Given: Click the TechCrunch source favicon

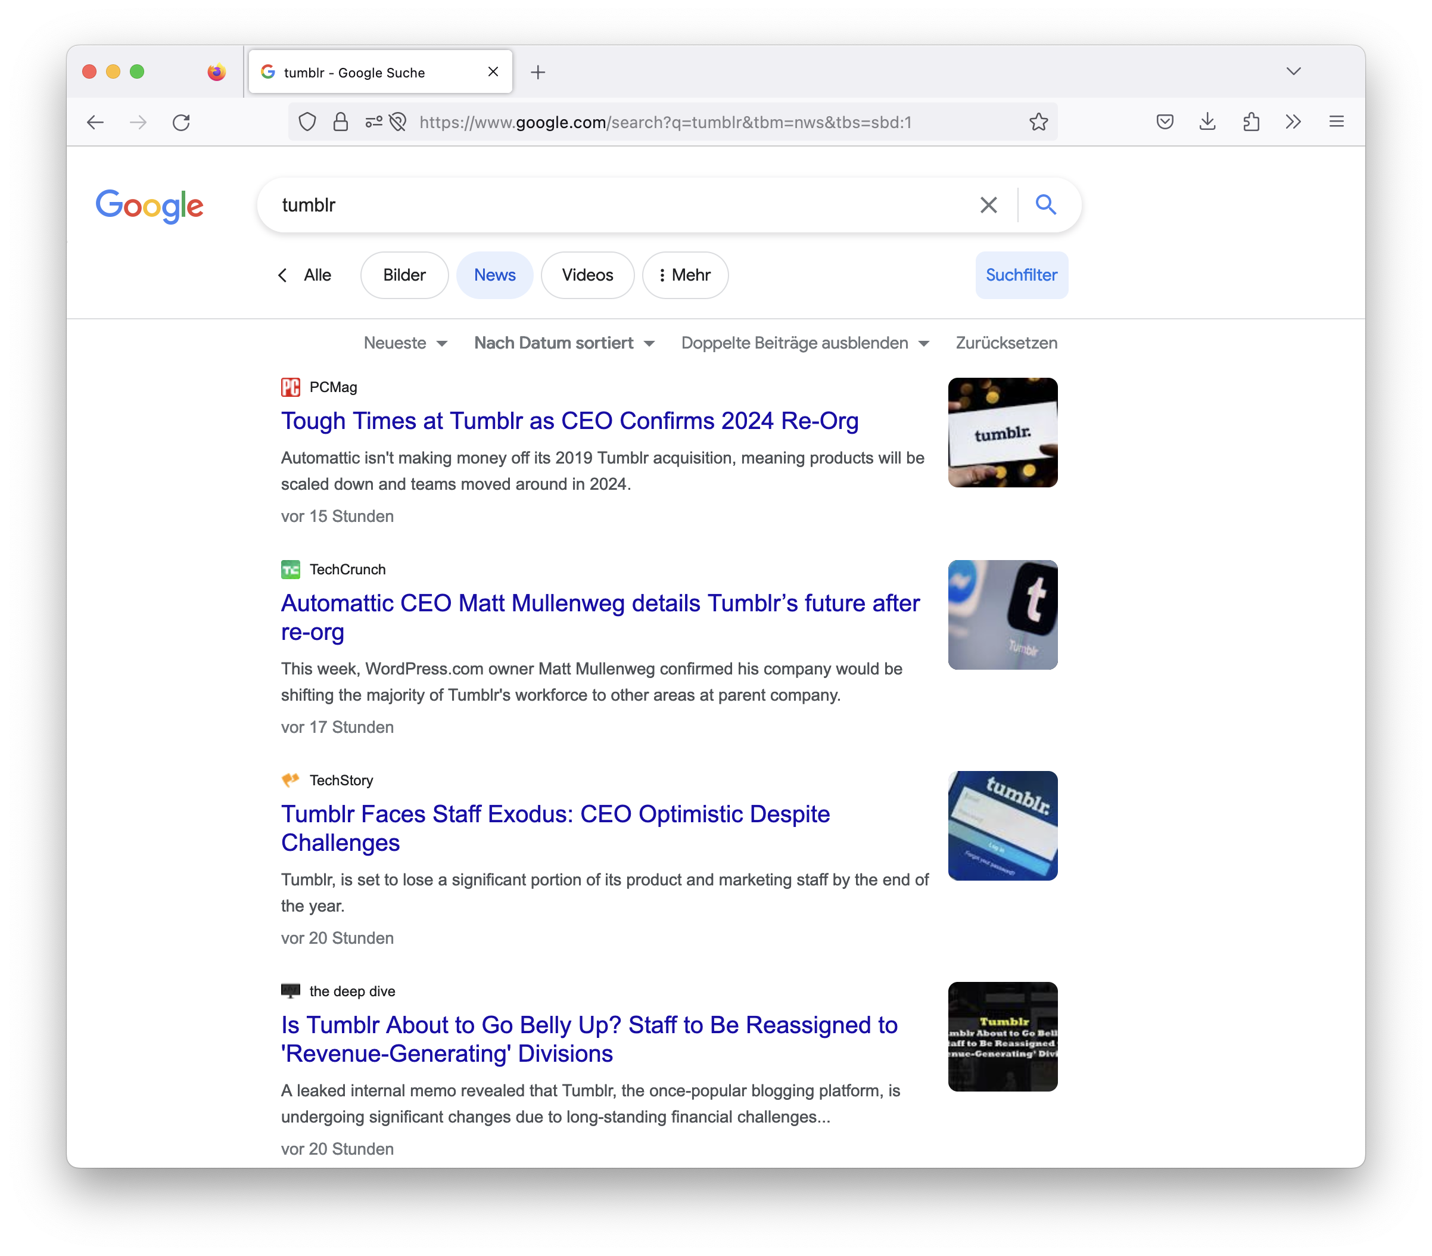Looking at the screenshot, I should [290, 569].
